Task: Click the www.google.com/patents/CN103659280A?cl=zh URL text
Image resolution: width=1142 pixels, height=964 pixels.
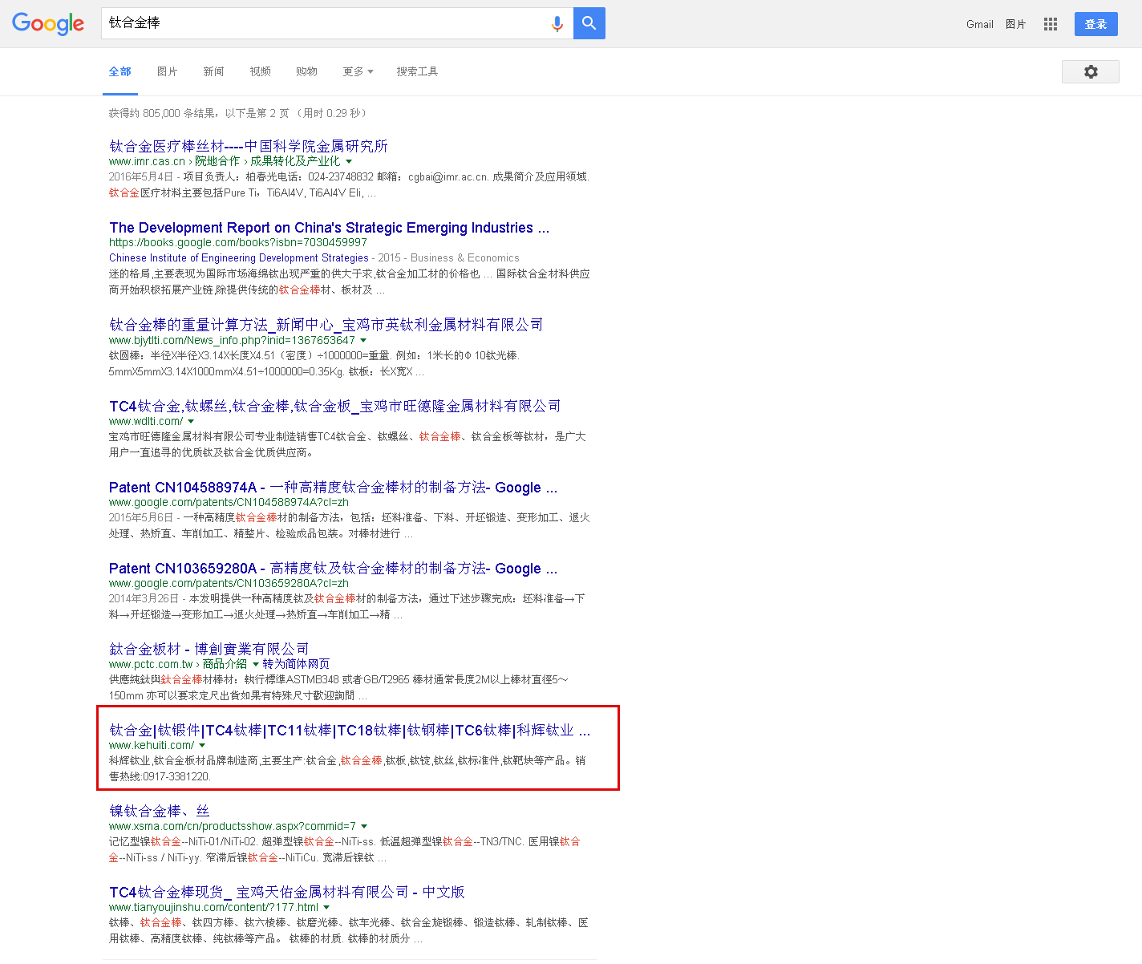Action: [229, 583]
